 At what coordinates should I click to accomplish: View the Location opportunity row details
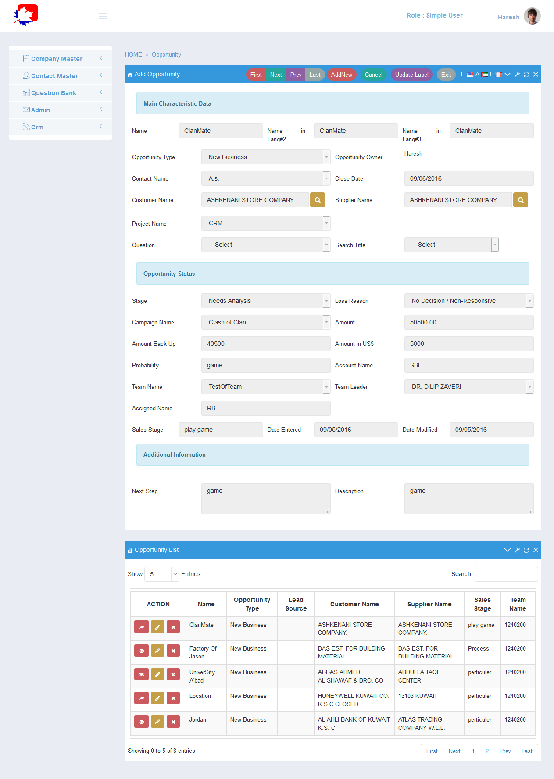coord(141,698)
